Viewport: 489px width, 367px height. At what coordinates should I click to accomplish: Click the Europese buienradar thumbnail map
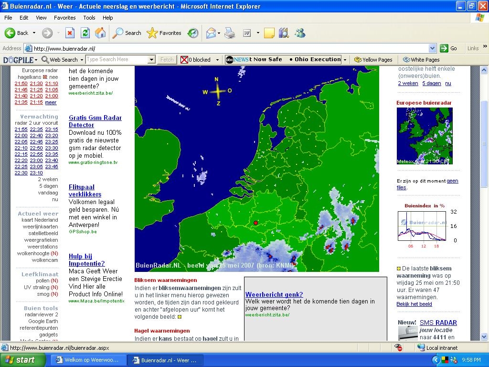pyautogui.click(x=425, y=136)
